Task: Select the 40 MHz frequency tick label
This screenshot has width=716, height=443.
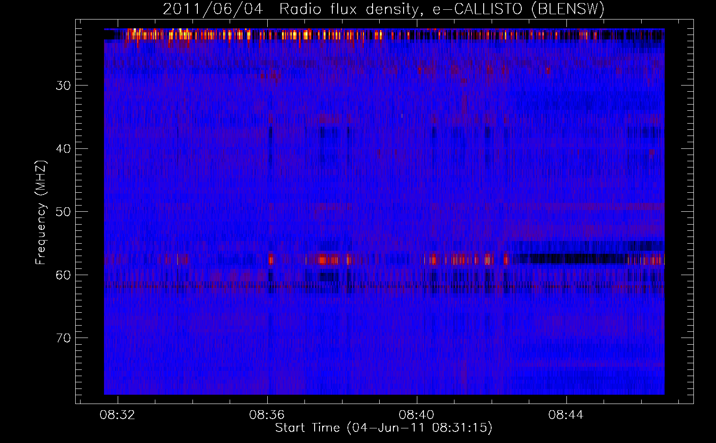Action: click(x=63, y=149)
